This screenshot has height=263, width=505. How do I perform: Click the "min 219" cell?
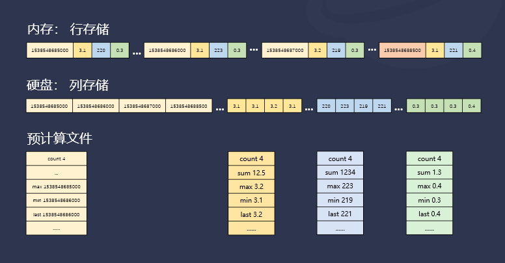click(x=340, y=200)
